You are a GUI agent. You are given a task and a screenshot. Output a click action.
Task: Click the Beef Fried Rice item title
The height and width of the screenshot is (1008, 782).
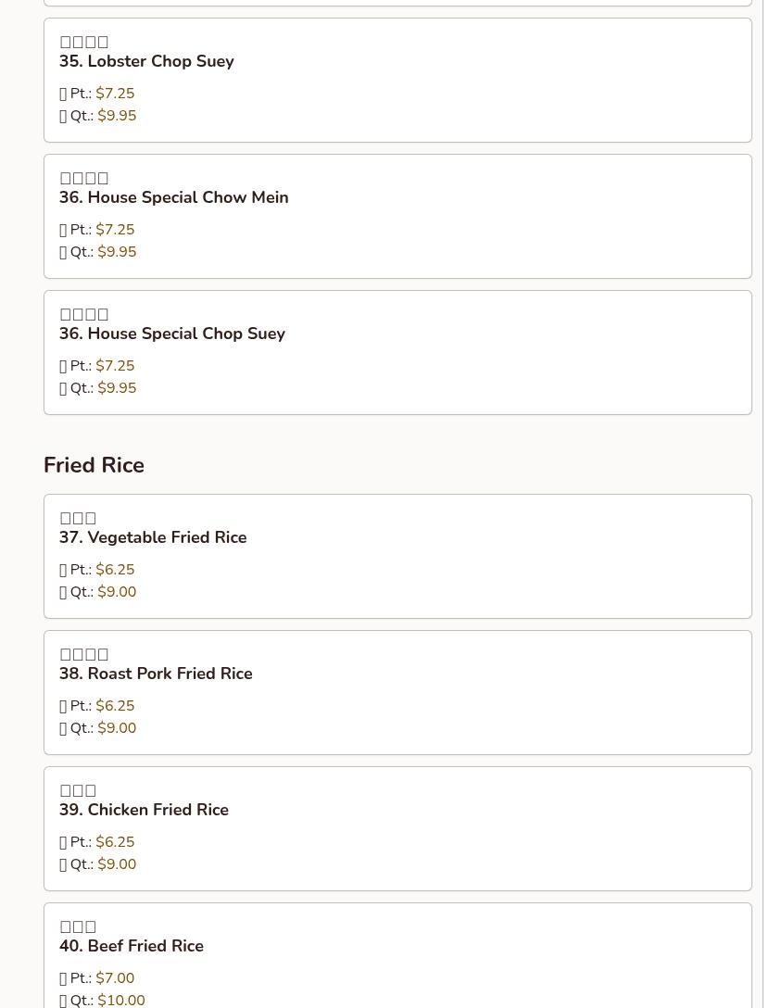(x=132, y=946)
